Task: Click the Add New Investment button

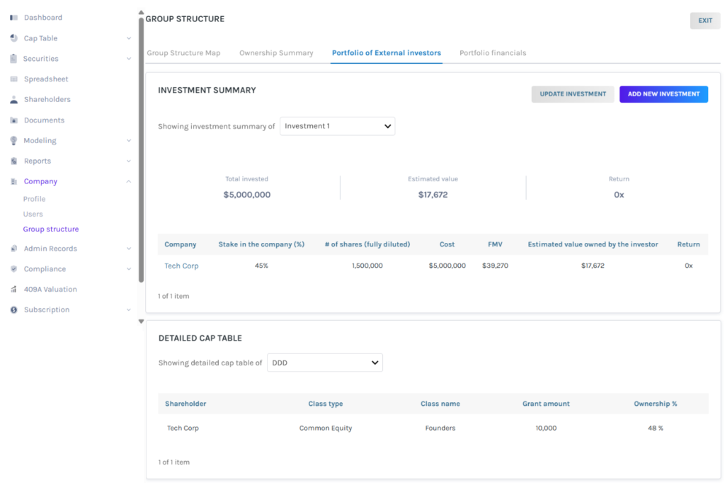Action: (663, 94)
